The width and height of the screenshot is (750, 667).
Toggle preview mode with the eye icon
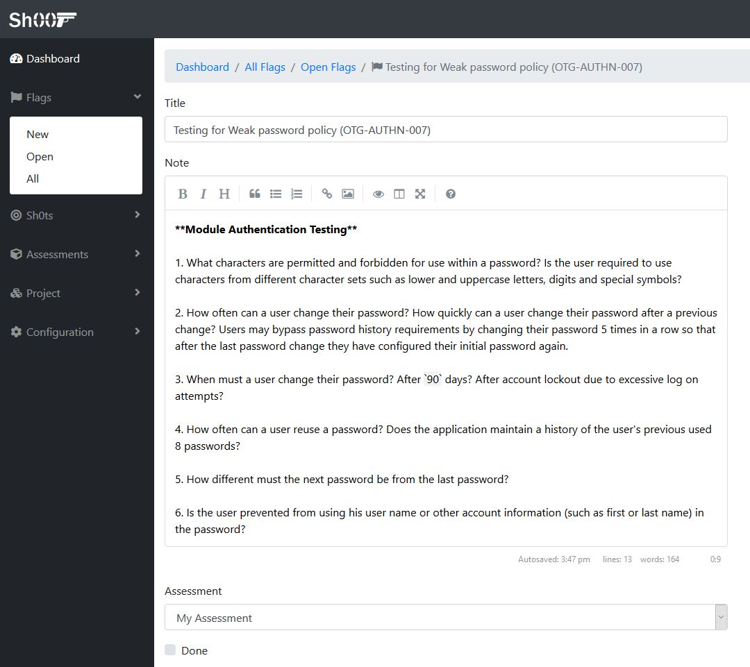[378, 194]
